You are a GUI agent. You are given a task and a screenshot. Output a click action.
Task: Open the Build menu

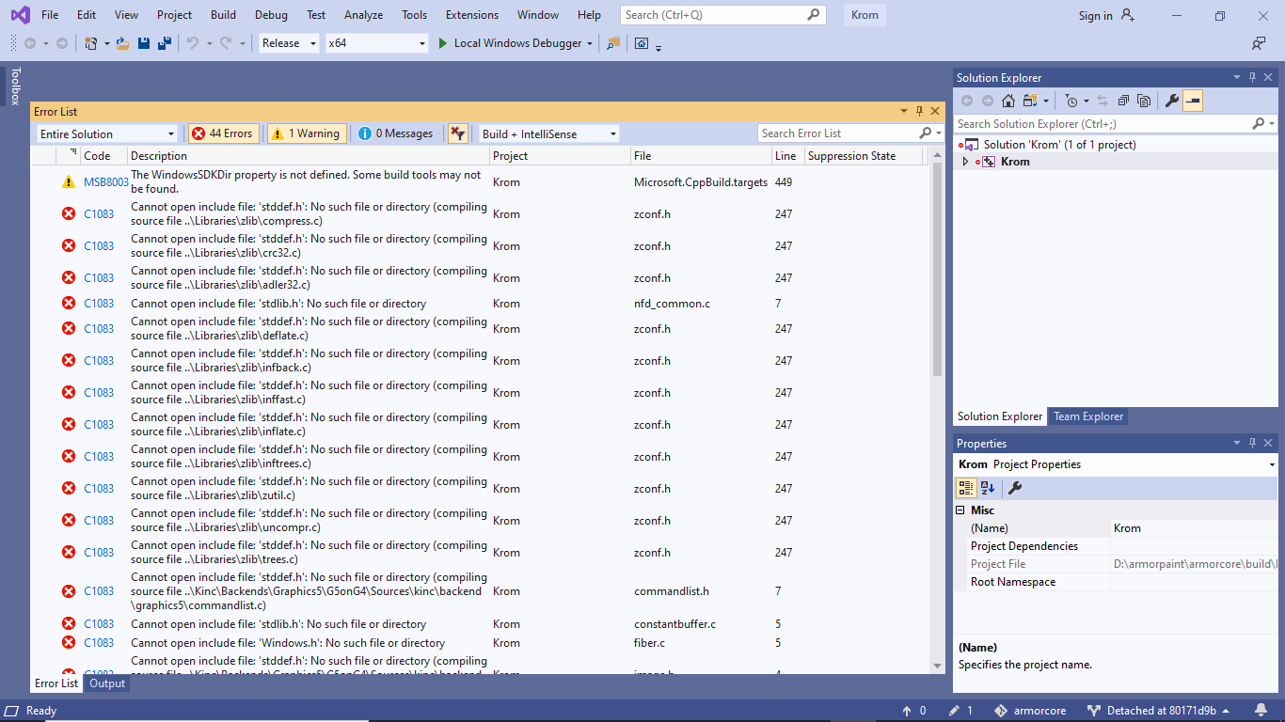pos(223,14)
